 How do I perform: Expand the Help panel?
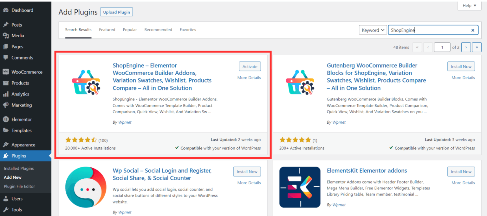pyautogui.click(x=469, y=5)
